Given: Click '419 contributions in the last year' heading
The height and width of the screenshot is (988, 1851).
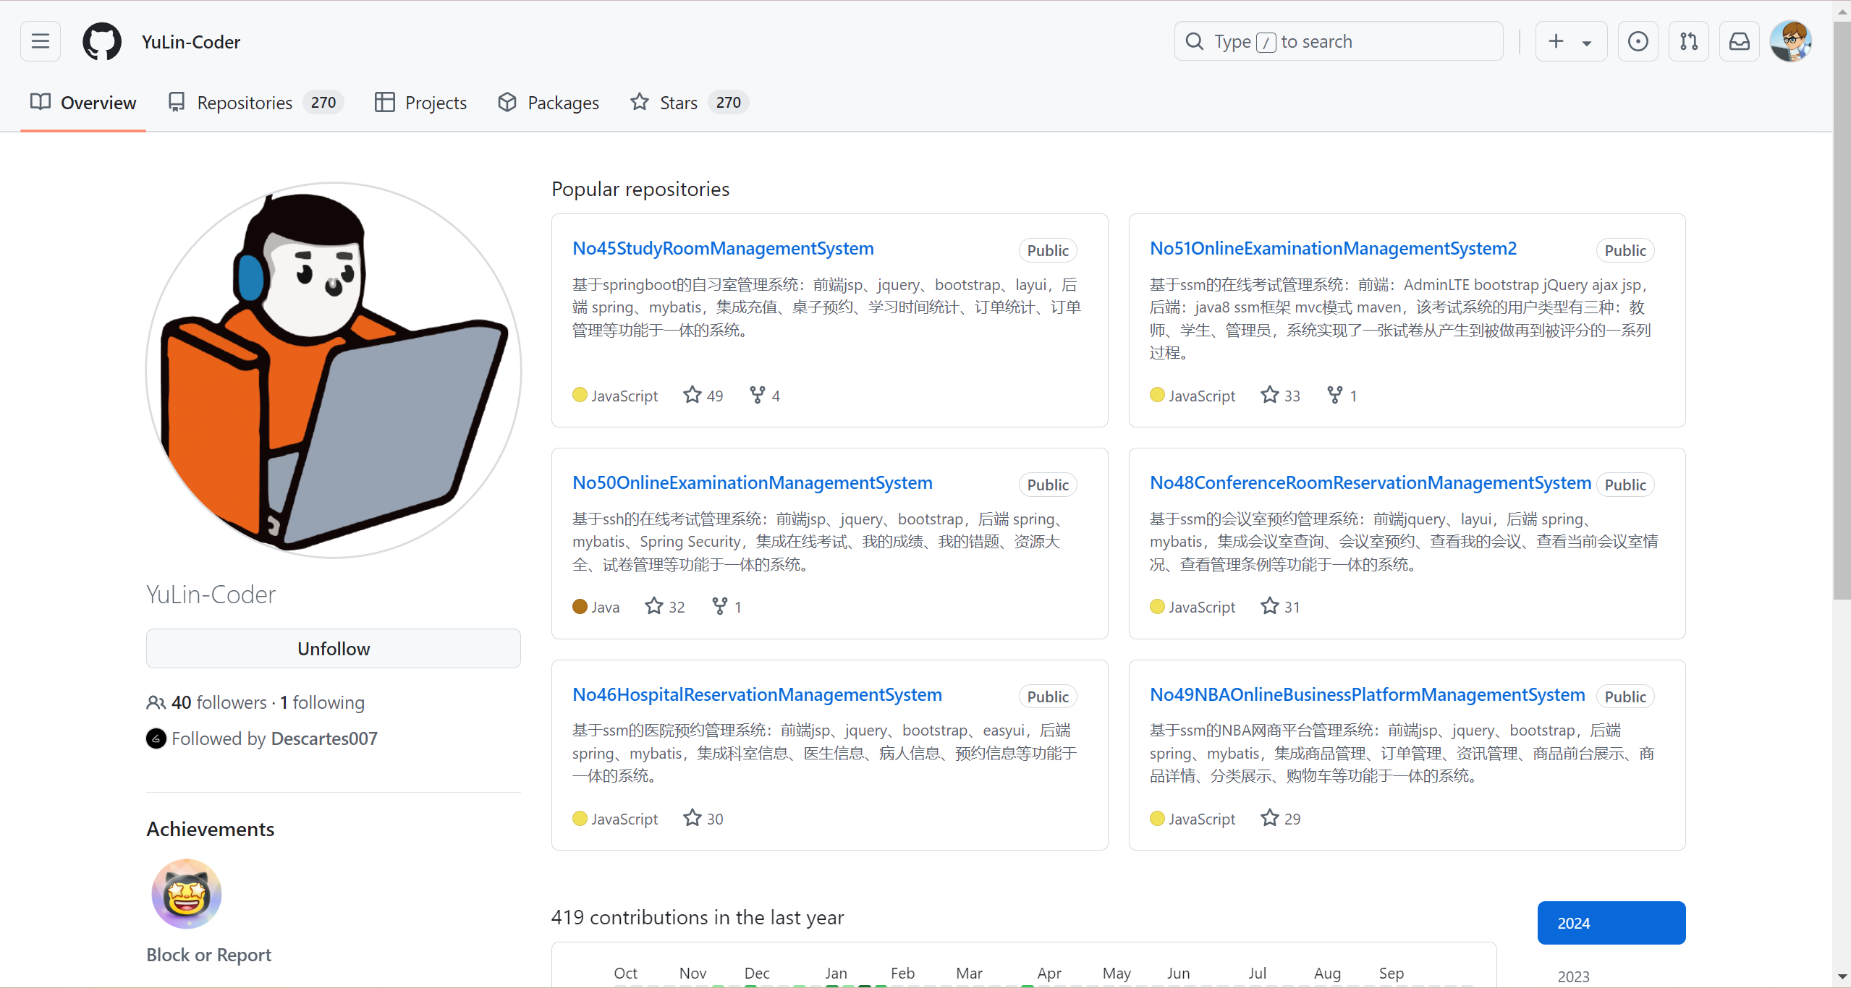Looking at the screenshot, I should [698, 917].
